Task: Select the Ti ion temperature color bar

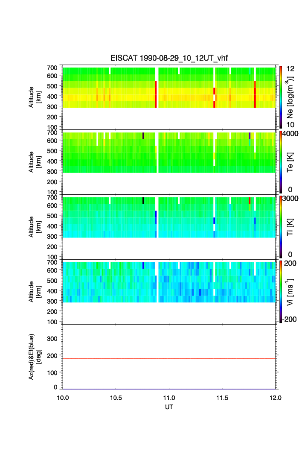Action: click(281, 227)
